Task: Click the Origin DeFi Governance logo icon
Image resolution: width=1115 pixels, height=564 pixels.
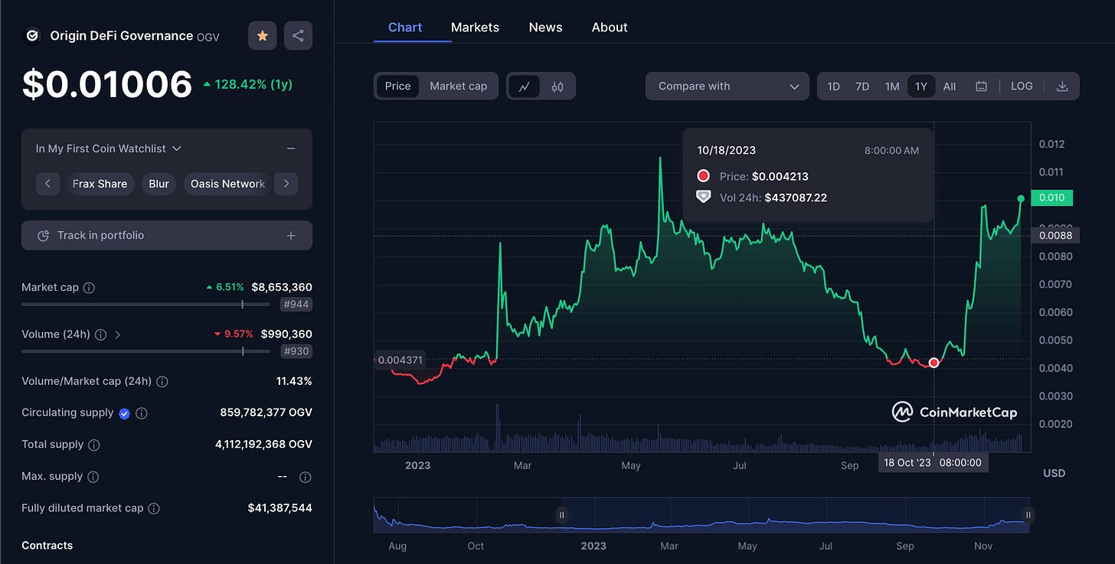Action: point(32,35)
